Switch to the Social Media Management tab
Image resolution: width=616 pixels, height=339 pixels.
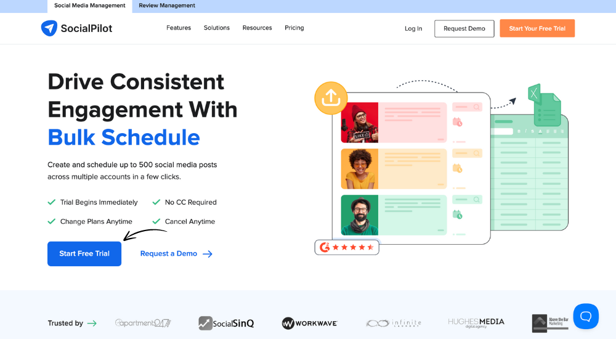(x=89, y=6)
